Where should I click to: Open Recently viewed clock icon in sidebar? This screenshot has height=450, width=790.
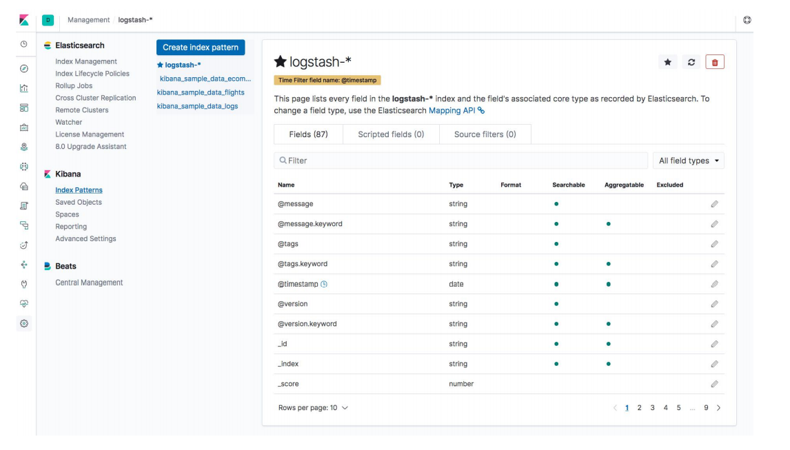(x=23, y=44)
